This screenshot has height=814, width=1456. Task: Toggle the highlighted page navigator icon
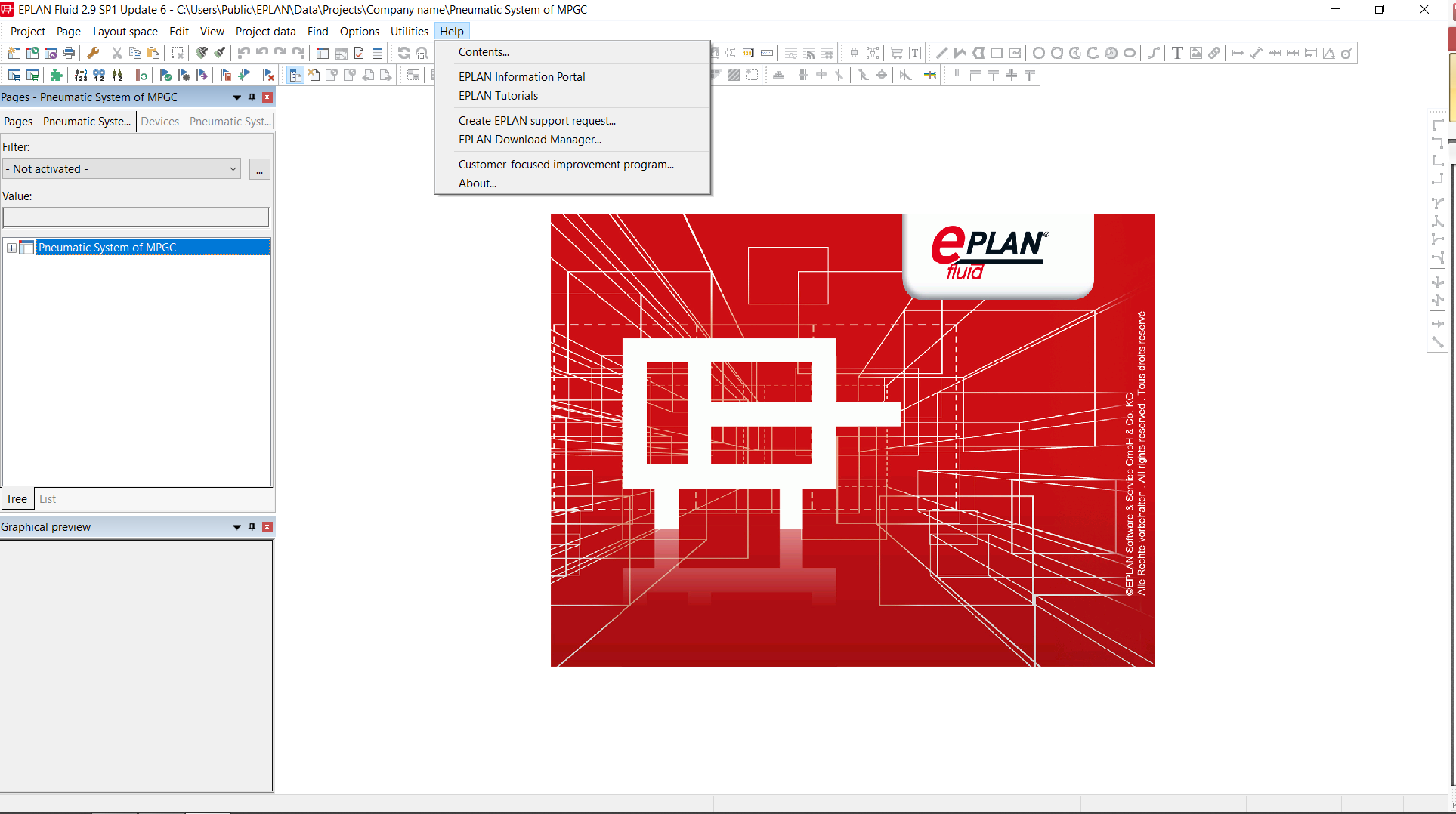(295, 75)
